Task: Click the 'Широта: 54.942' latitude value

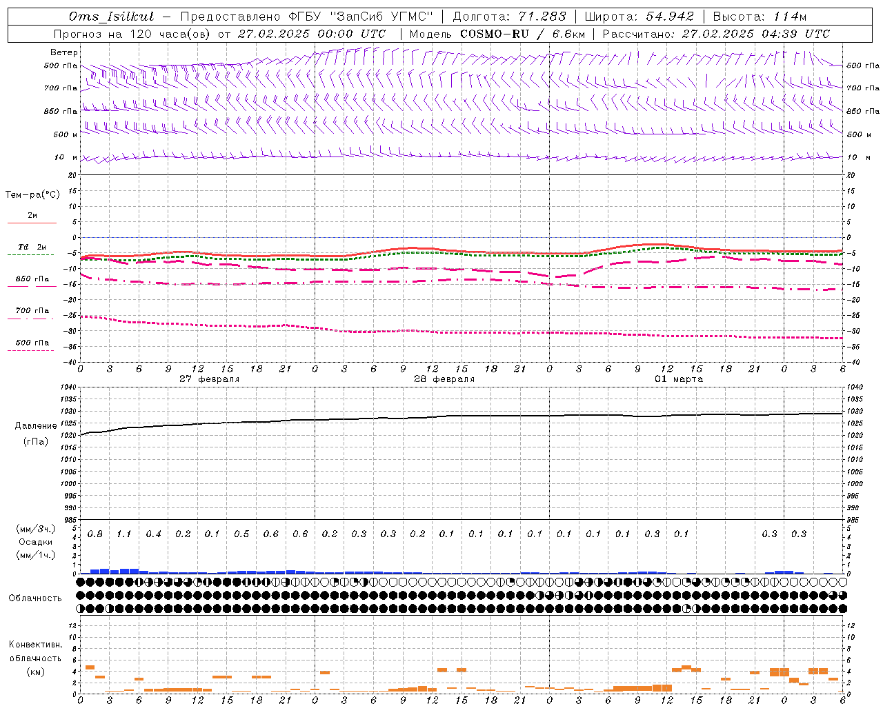Action: [x=639, y=17]
